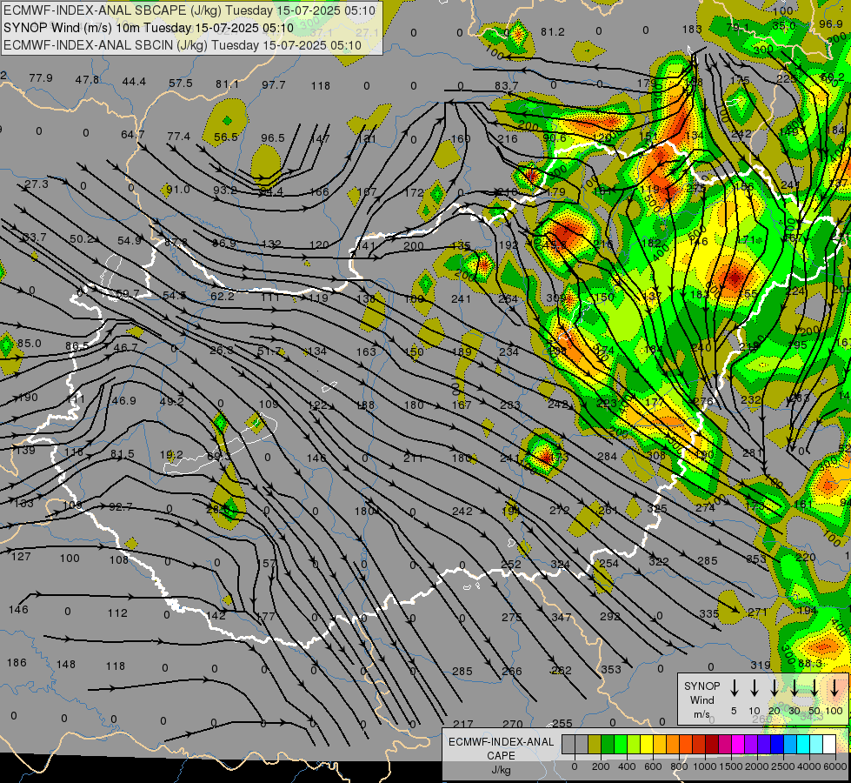The image size is (851, 783).
Task: Click the map value 92.7
Action: [121, 506]
